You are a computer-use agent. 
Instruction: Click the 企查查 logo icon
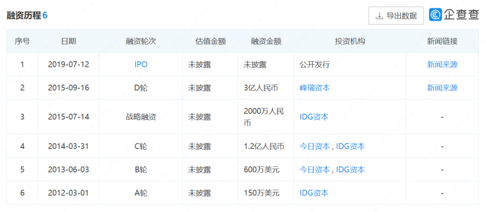tap(436, 15)
